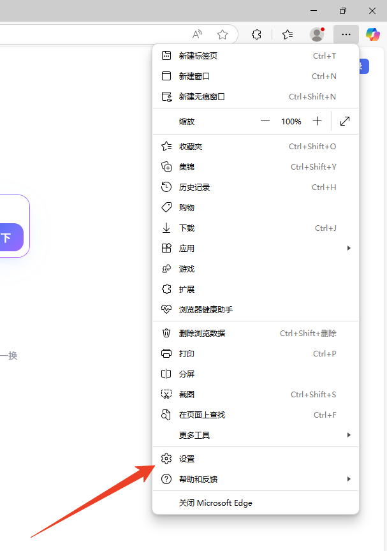Click the scissors screenshot icon beside 截图
Screen dimensions: 387x551
coord(166,394)
